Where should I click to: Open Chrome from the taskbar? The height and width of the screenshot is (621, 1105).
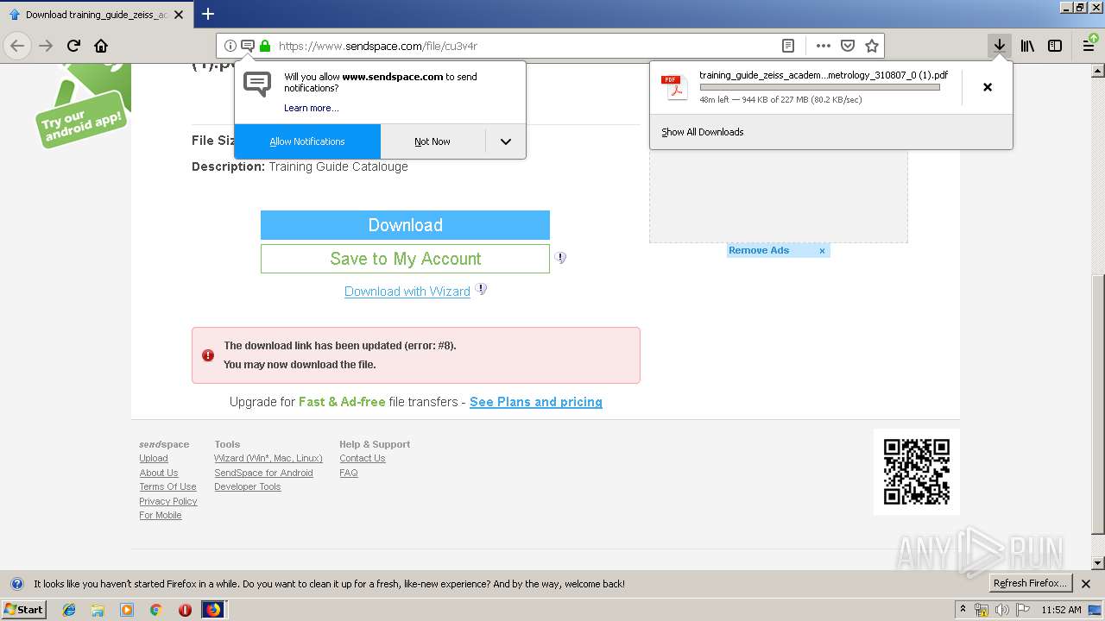click(155, 610)
